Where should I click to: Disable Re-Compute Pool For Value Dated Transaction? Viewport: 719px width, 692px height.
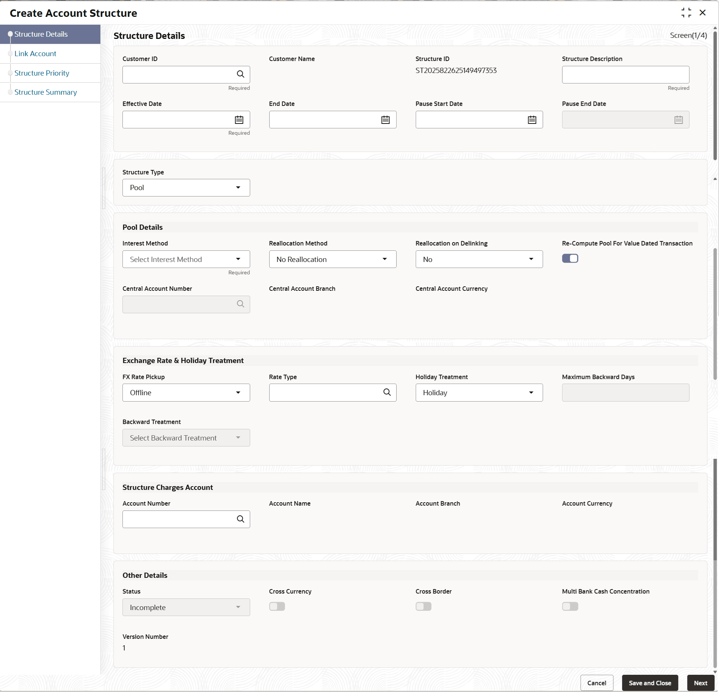coord(570,258)
